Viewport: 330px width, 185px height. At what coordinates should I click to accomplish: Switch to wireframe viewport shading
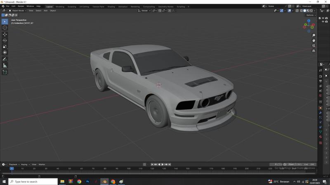point(302,11)
